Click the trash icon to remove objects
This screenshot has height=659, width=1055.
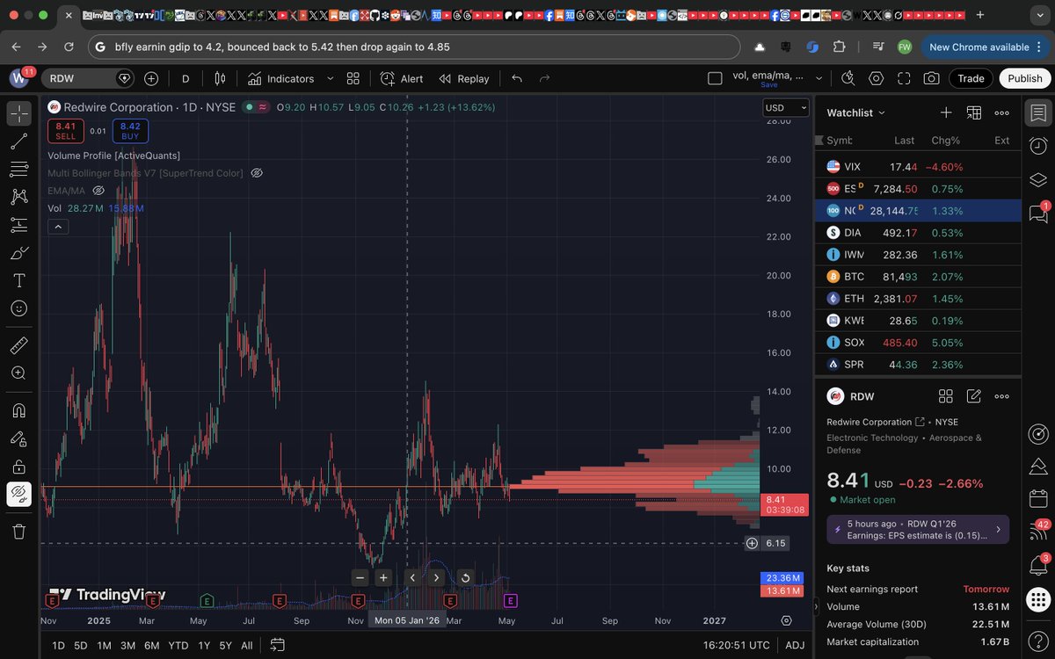coord(18,532)
